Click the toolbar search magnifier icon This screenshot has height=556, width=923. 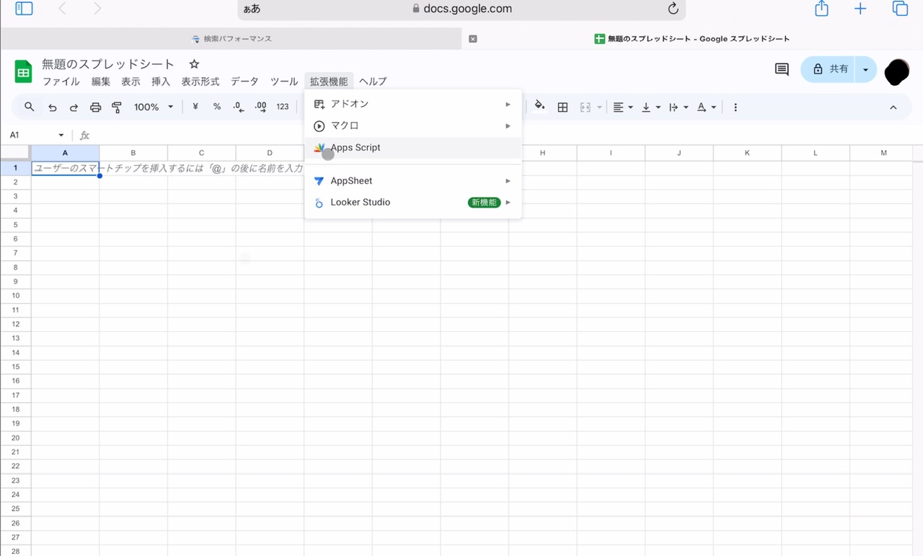click(30, 107)
